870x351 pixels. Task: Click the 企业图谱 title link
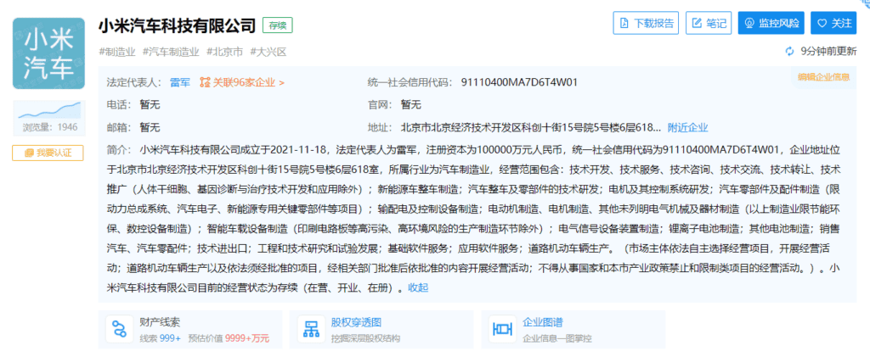tap(543, 323)
